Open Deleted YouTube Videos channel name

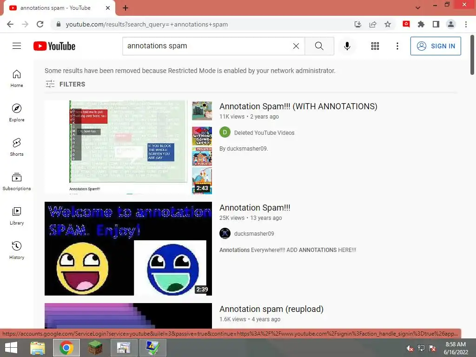(x=264, y=132)
